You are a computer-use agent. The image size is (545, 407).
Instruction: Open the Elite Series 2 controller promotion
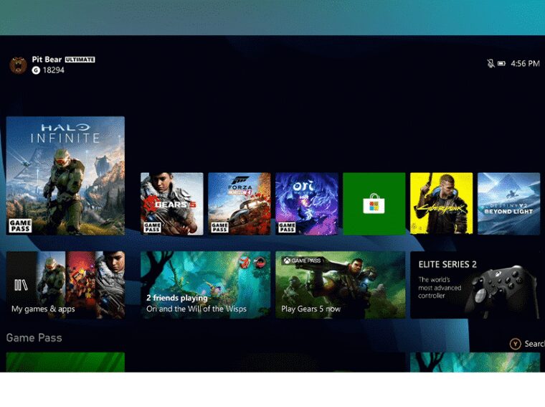pos(475,285)
